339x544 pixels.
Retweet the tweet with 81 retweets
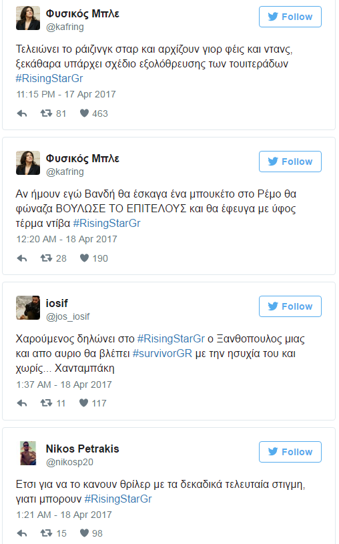(x=46, y=113)
